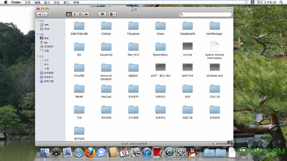The height and width of the screenshot is (161, 287).
Task: Open 应用程序 in sidebar
Action: 47,47
